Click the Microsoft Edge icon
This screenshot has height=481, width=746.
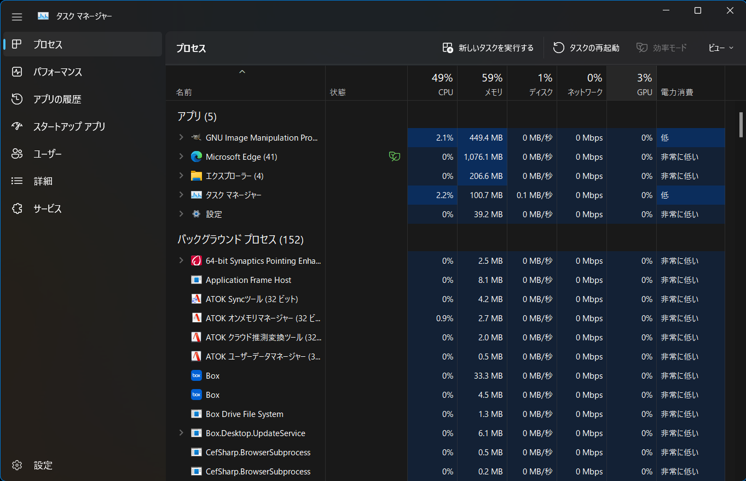[196, 157]
